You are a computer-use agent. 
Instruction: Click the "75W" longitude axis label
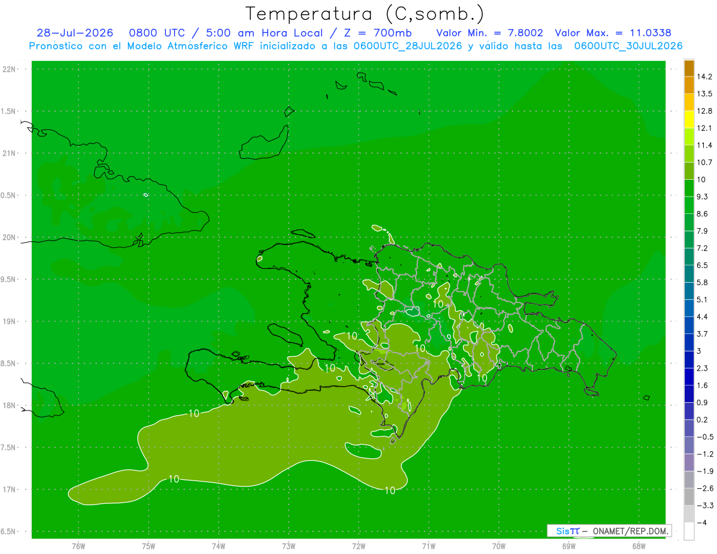coord(149,546)
